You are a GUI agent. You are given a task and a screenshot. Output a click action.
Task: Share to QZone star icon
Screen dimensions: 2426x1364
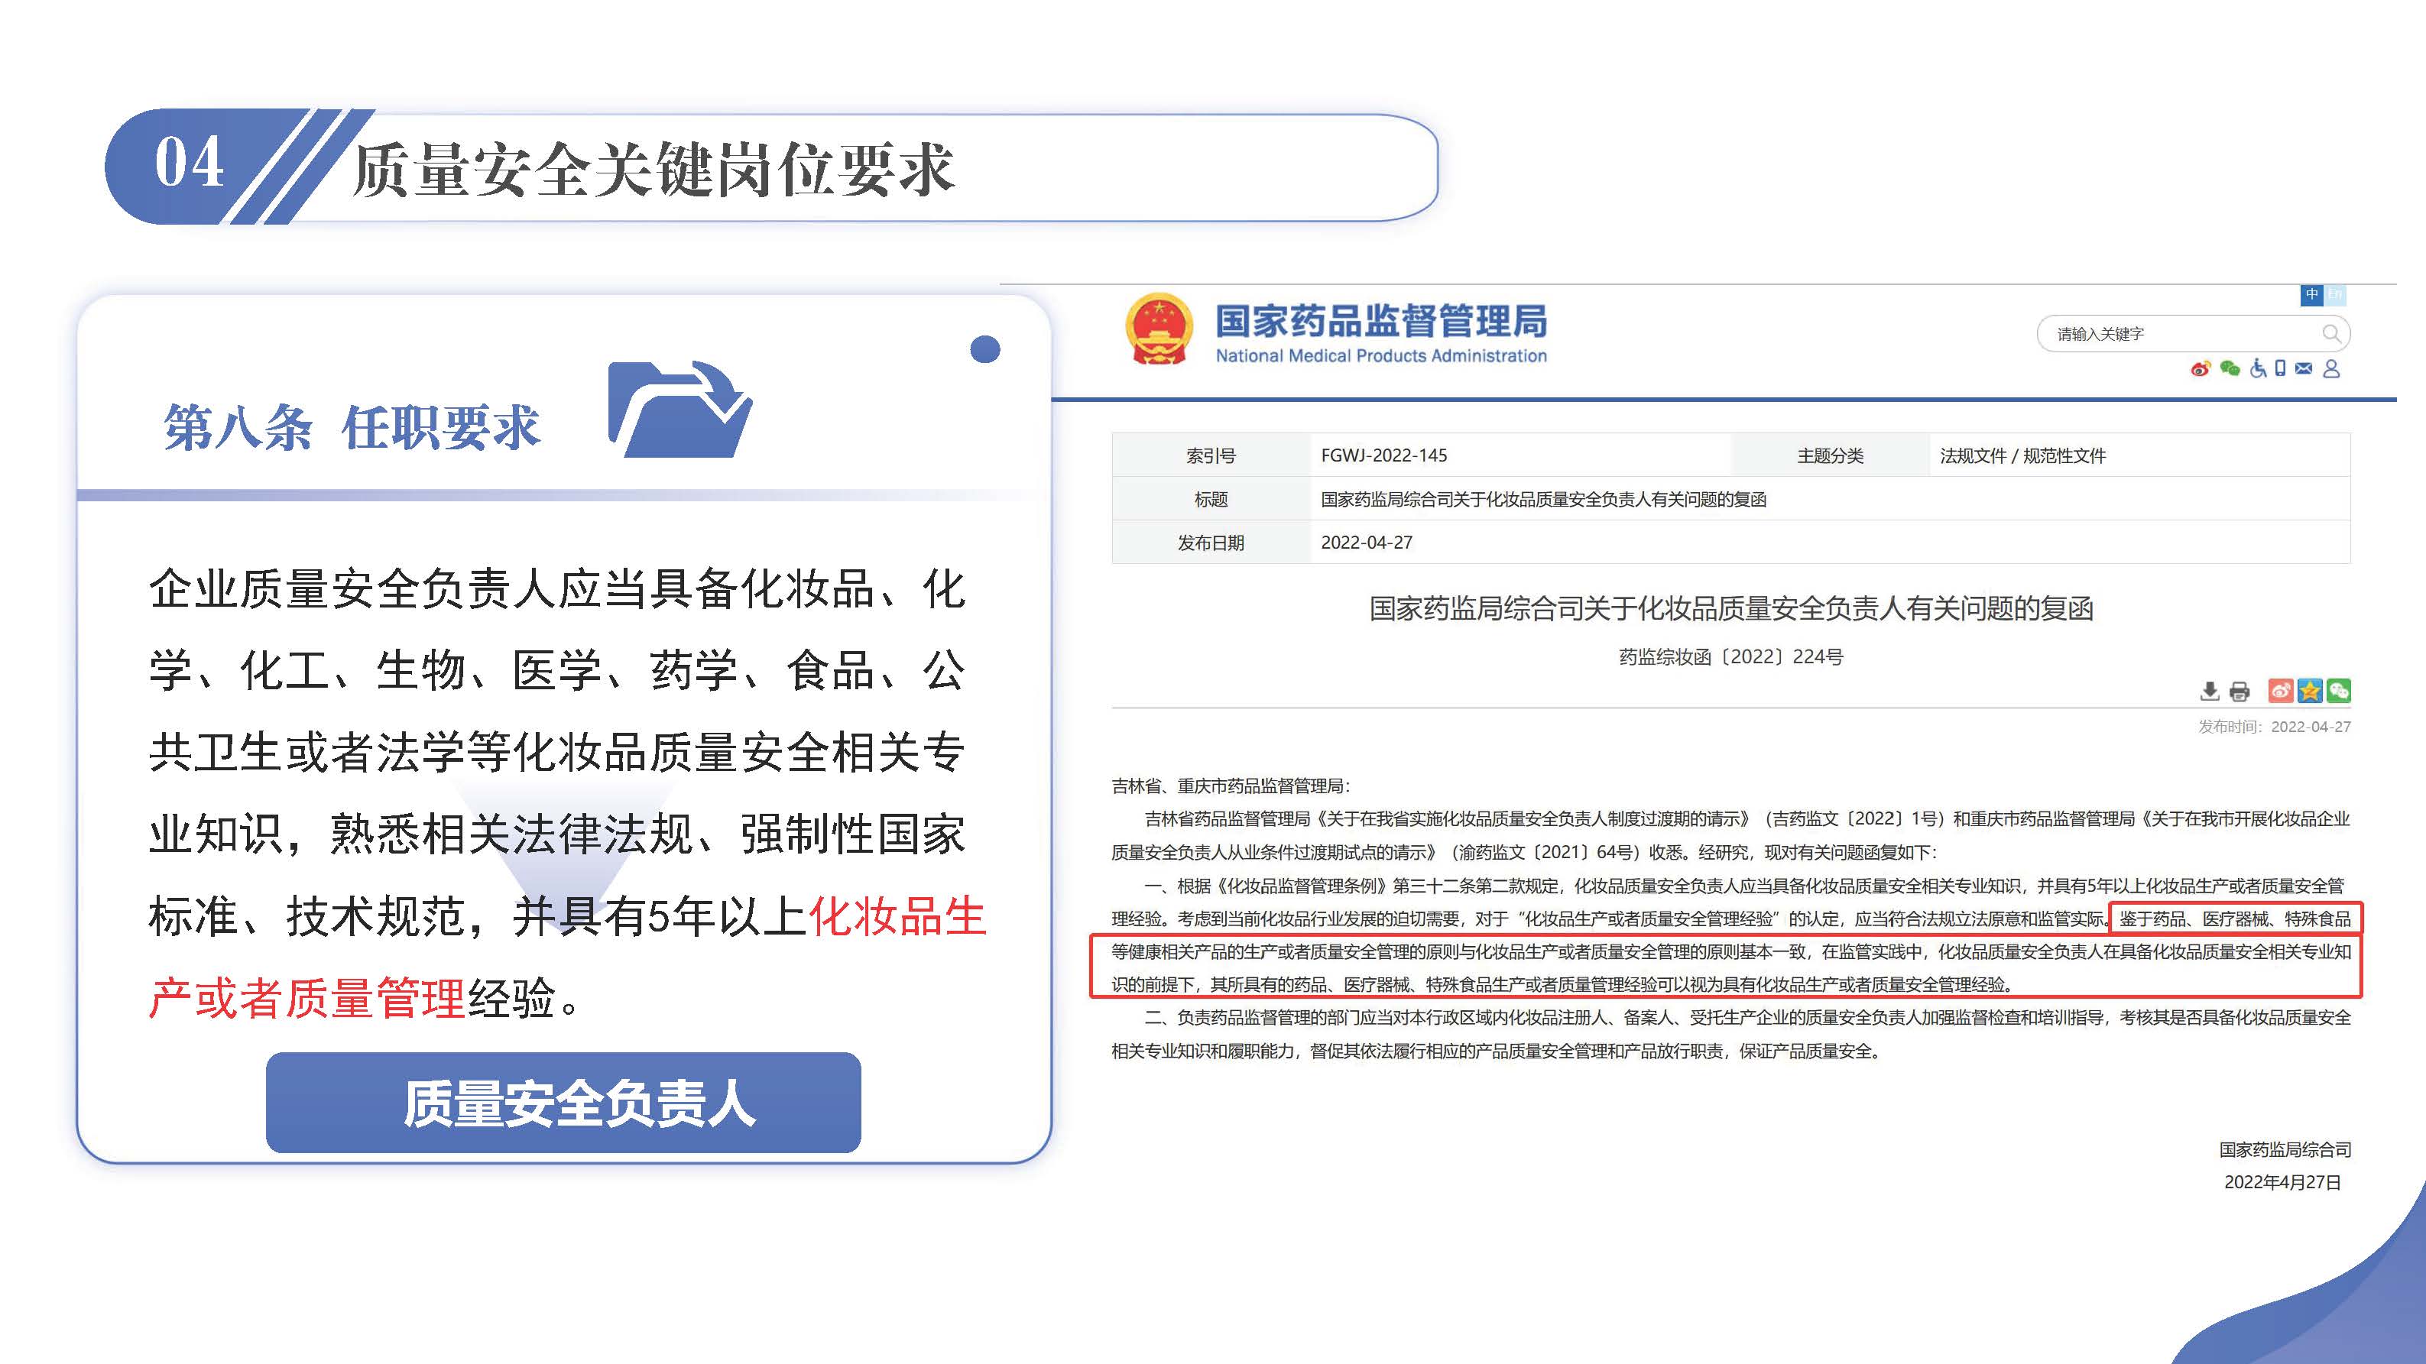[x=2309, y=691]
